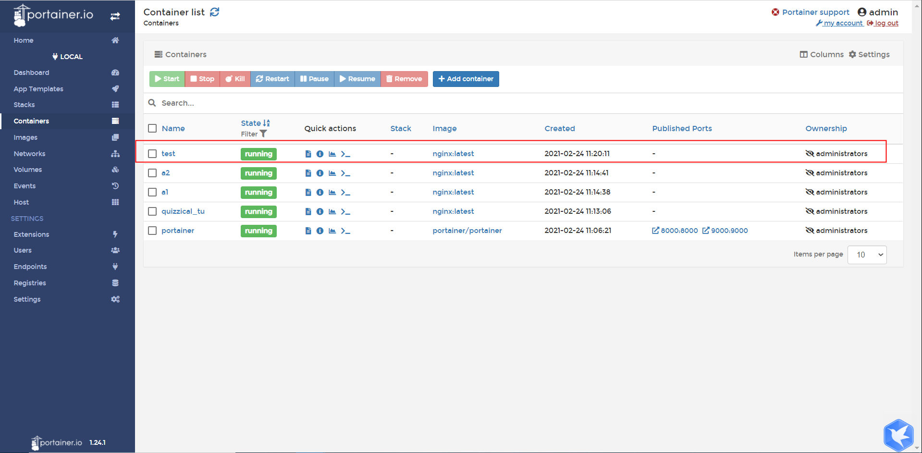Open published port 9000:9000 link
The height and width of the screenshot is (453, 922).
point(725,231)
